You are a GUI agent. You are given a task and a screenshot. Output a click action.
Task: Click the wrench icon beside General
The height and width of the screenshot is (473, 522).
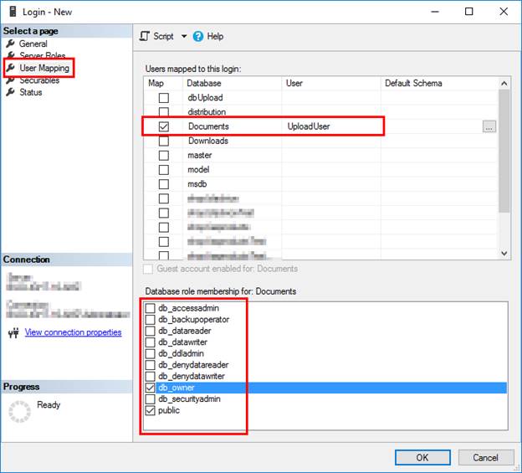pyautogui.click(x=11, y=44)
